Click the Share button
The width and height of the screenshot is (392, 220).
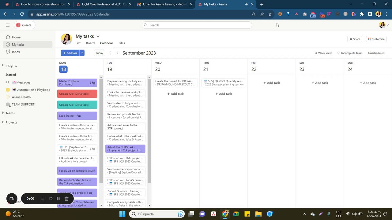coord(355,39)
